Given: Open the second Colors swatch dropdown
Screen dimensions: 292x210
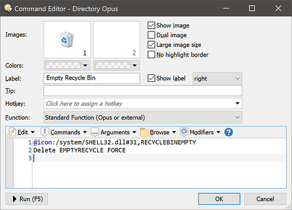Looking at the screenshot, I should (116, 65).
